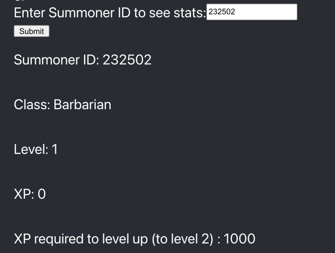This screenshot has width=335, height=253.
Task: Click the 'Class: Barbarian' text
Action: click(x=63, y=105)
